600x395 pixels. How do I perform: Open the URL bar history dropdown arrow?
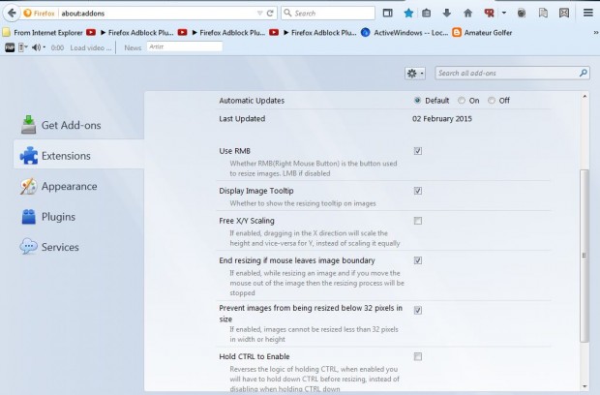(259, 14)
